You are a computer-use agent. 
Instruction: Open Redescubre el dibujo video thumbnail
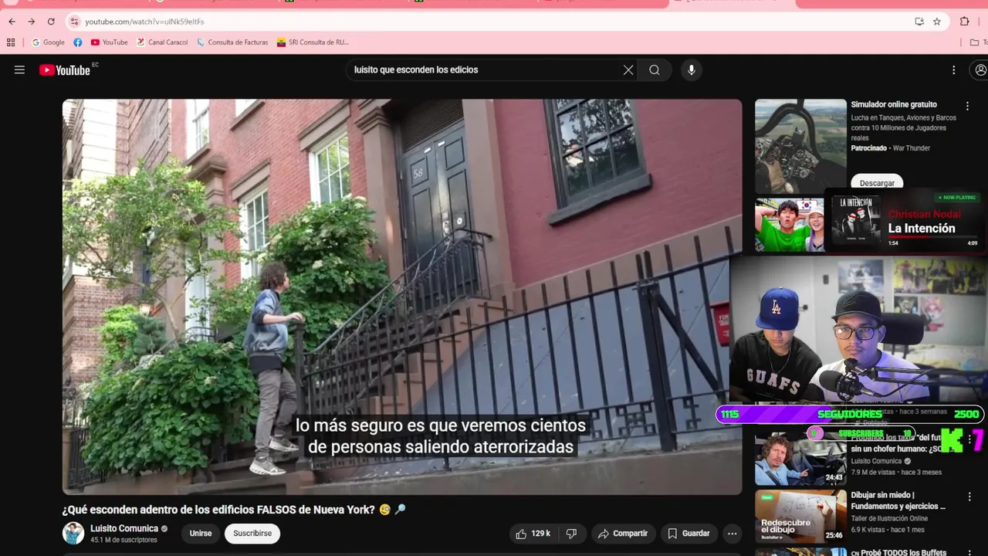click(800, 516)
